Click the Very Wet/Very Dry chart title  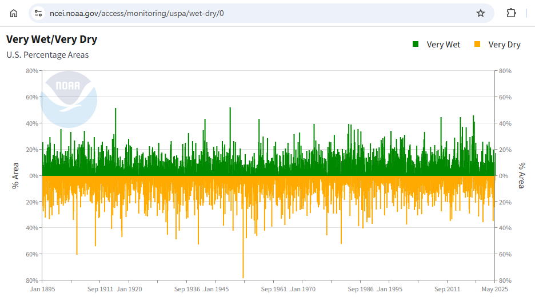coord(51,39)
